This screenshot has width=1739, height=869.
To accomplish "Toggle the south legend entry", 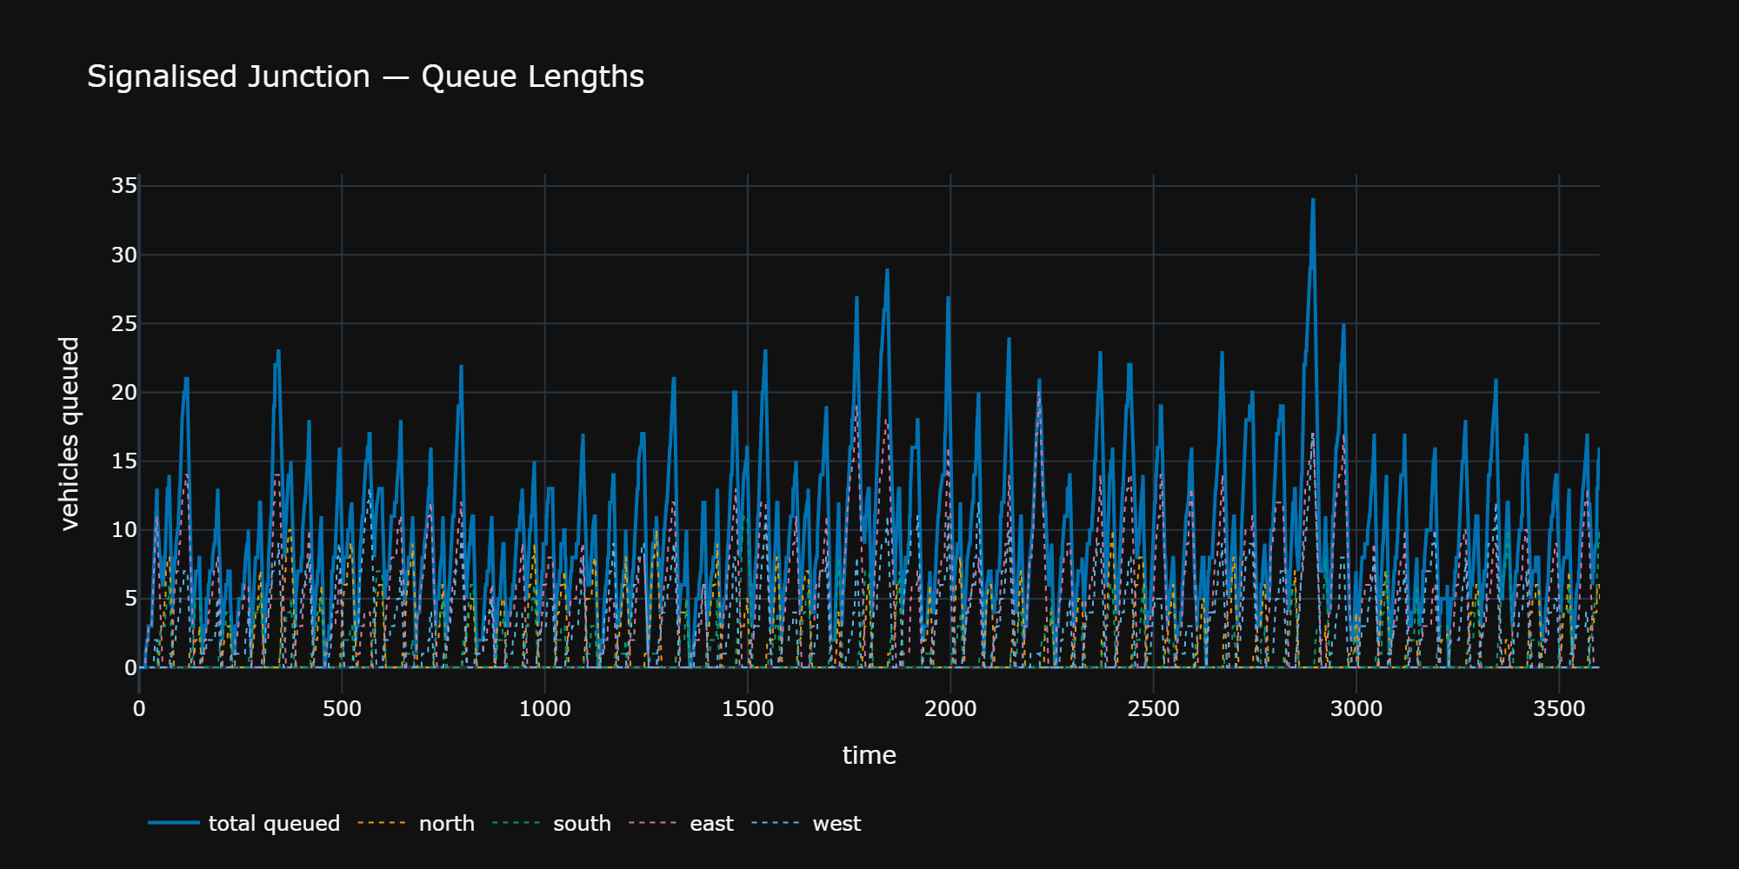I will click(x=551, y=823).
